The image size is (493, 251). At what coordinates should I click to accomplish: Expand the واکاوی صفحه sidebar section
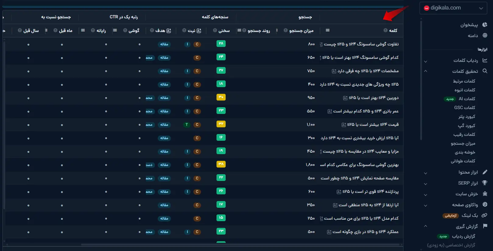(x=425, y=205)
